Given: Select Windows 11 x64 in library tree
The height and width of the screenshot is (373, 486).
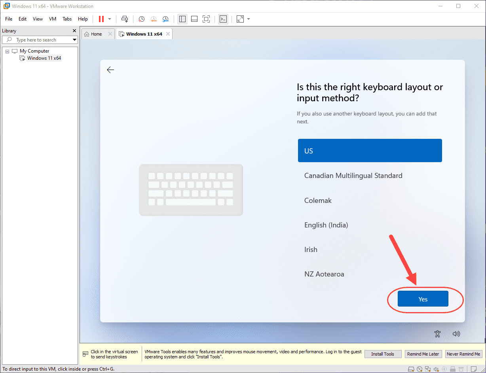Looking at the screenshot, I should [x=44, y=58].
